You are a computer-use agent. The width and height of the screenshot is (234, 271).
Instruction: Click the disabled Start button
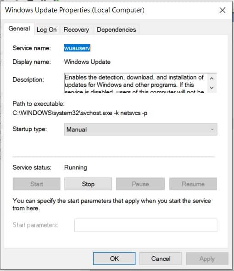point(36,184)
